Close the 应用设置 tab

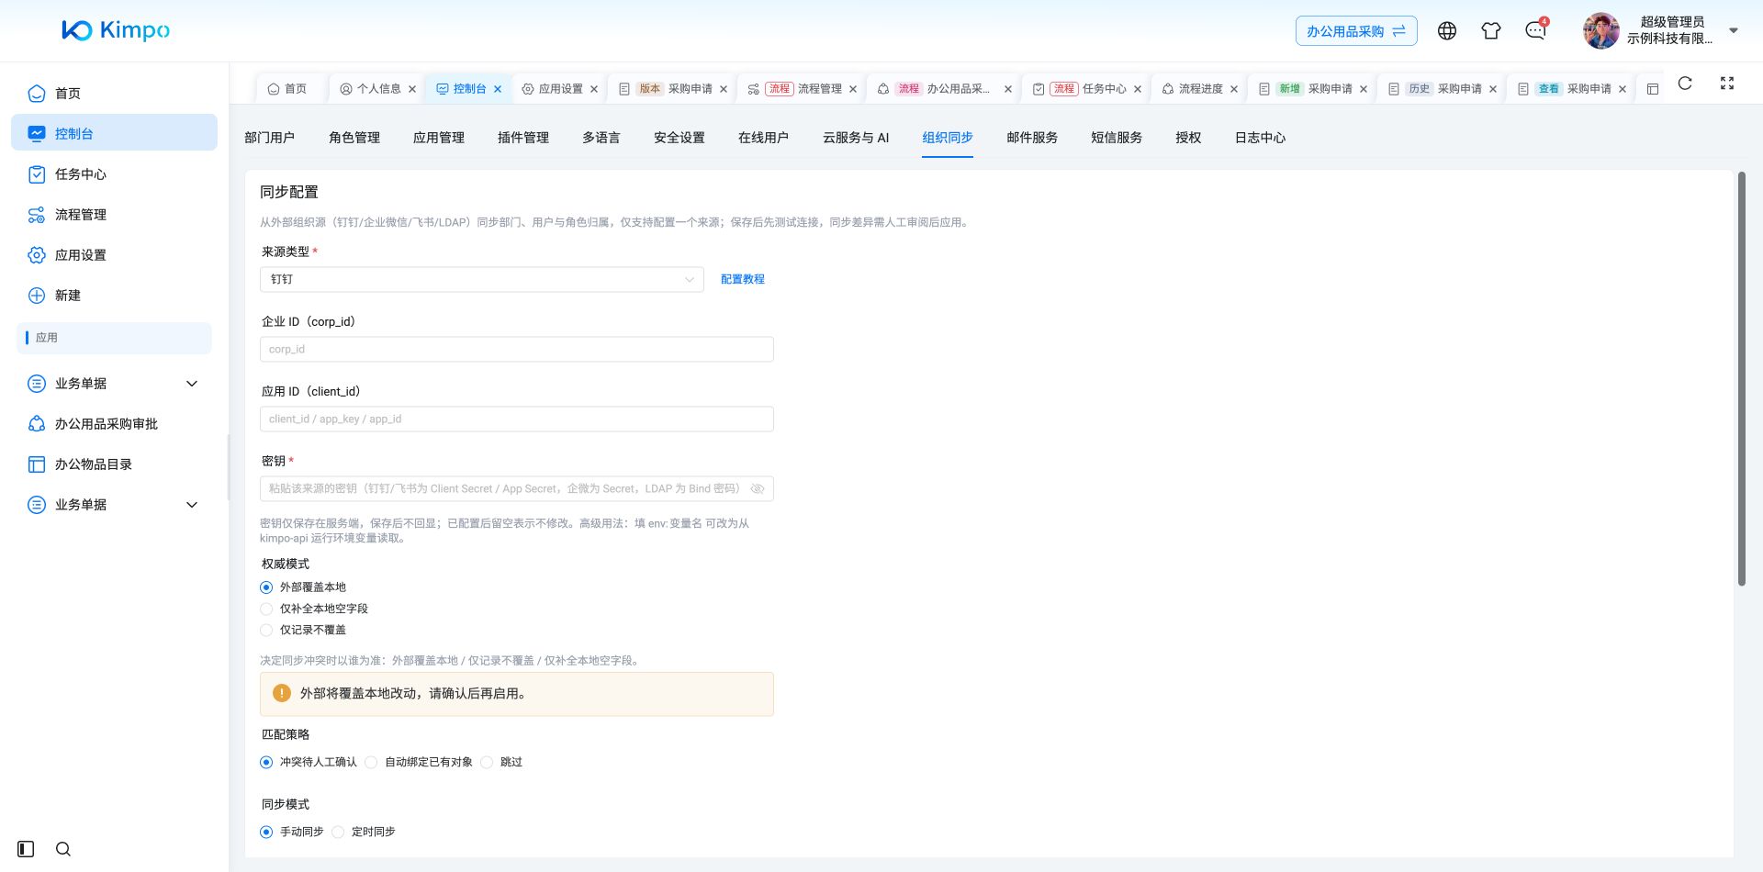(x=594, y=89)
